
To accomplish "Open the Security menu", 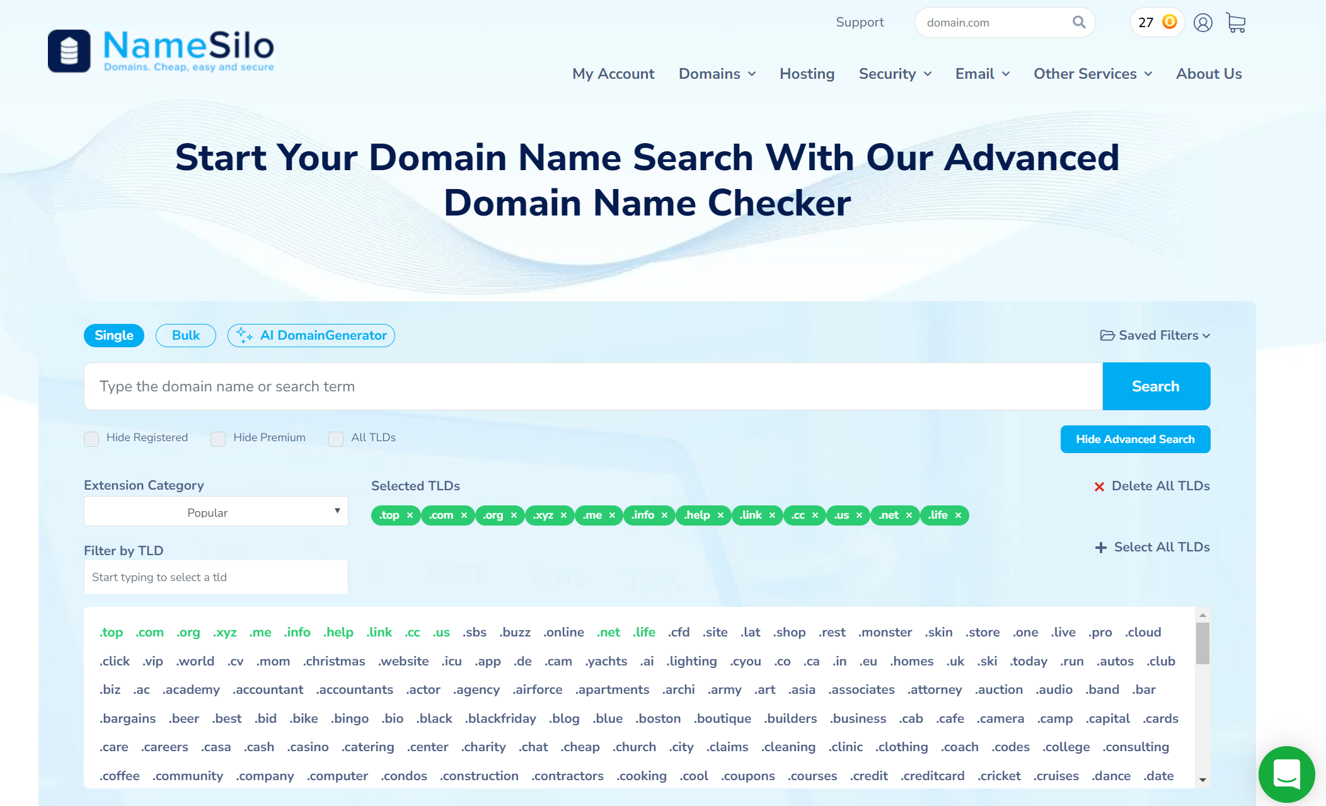I will 895,74.
